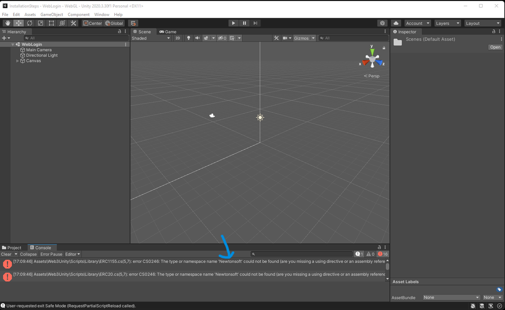The height and width of the screenshot is (310, 505).
Task: Click the Open button in Inspector
Action: tap(495, 47)
